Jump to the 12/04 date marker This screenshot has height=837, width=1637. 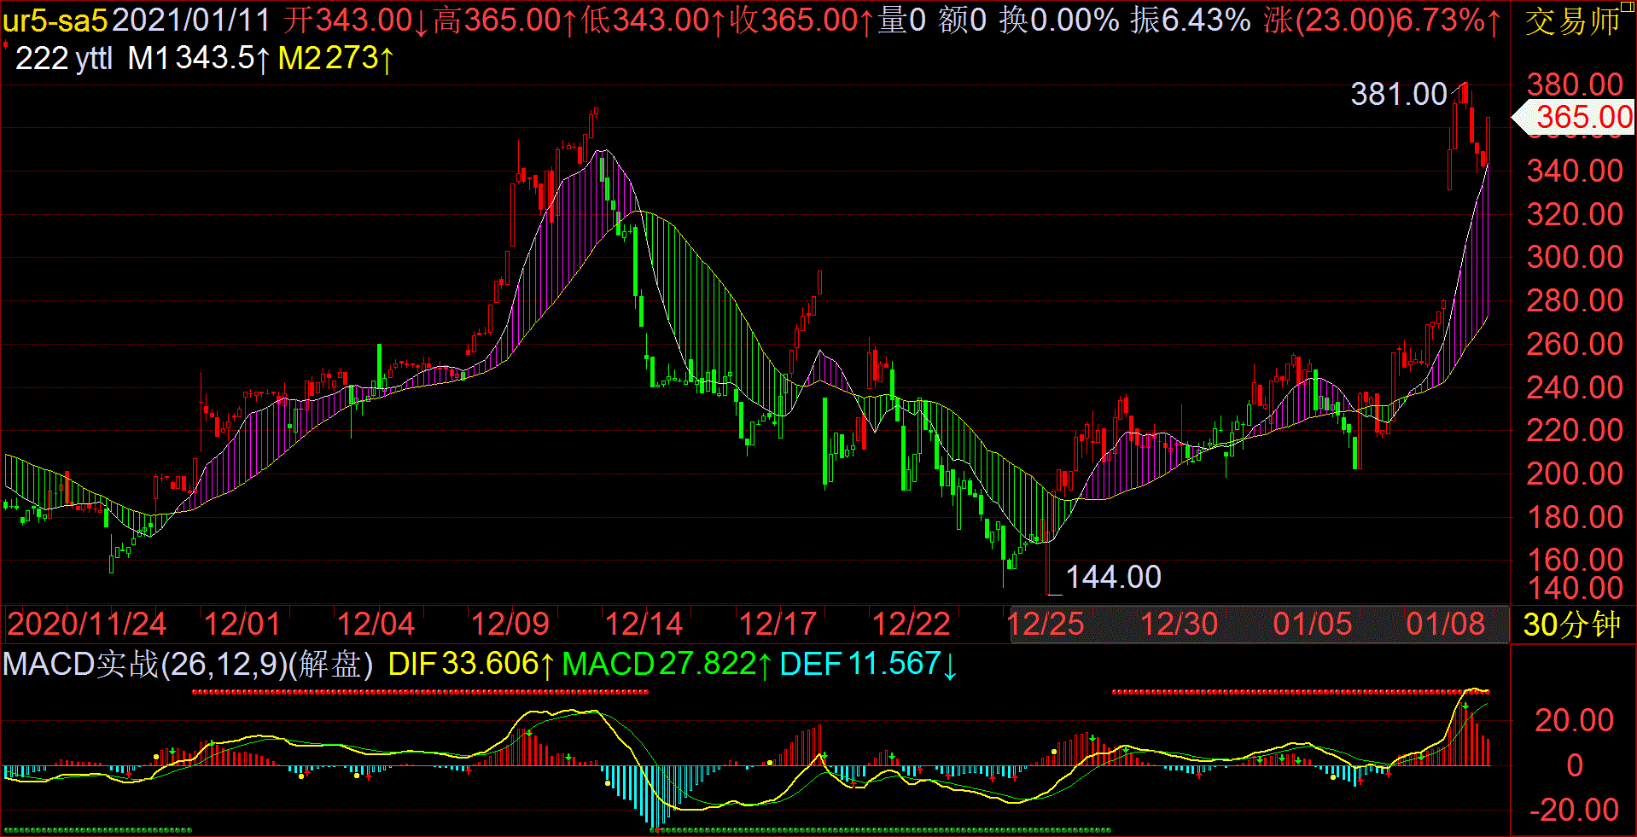tap(376, 625)
